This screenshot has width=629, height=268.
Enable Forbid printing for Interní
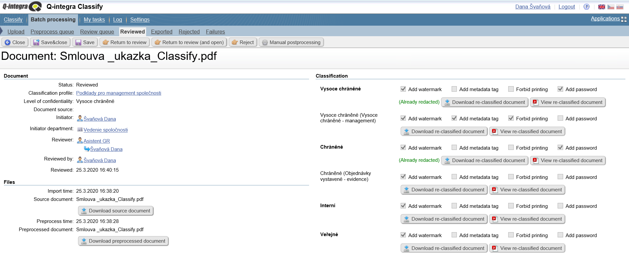(x=511, y=206)
